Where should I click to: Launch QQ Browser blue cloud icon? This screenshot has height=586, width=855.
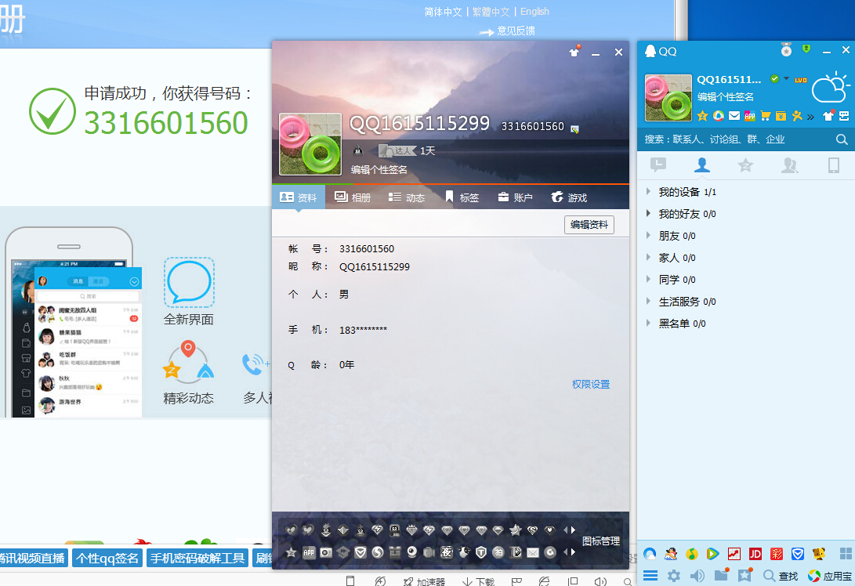[650, 554]
